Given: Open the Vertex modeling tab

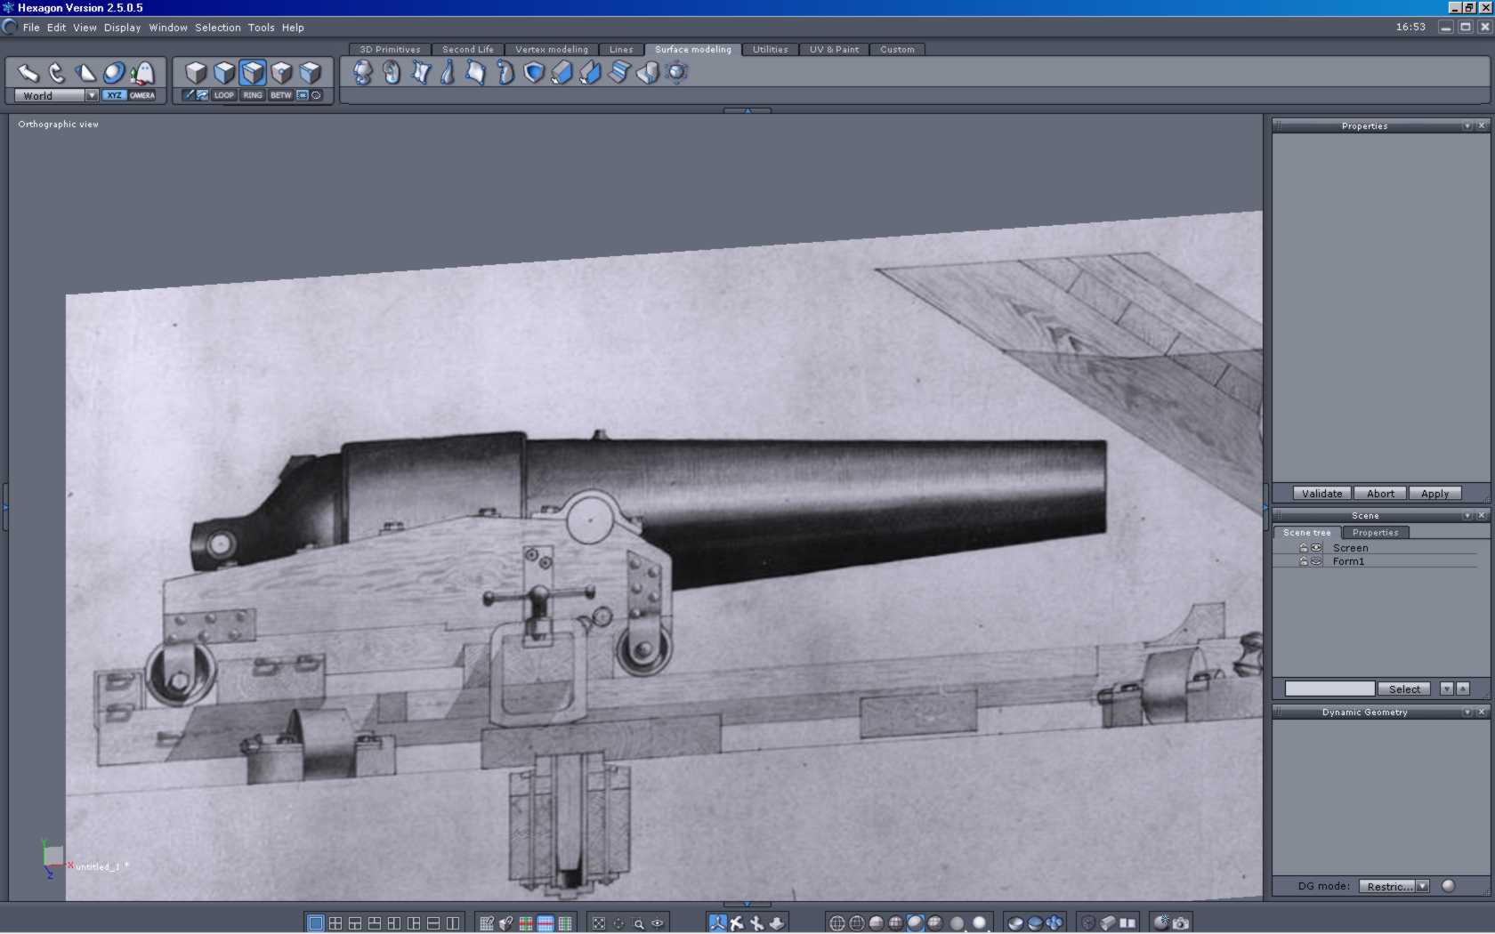Looking at the screenshot, I should tap(551, 50).
